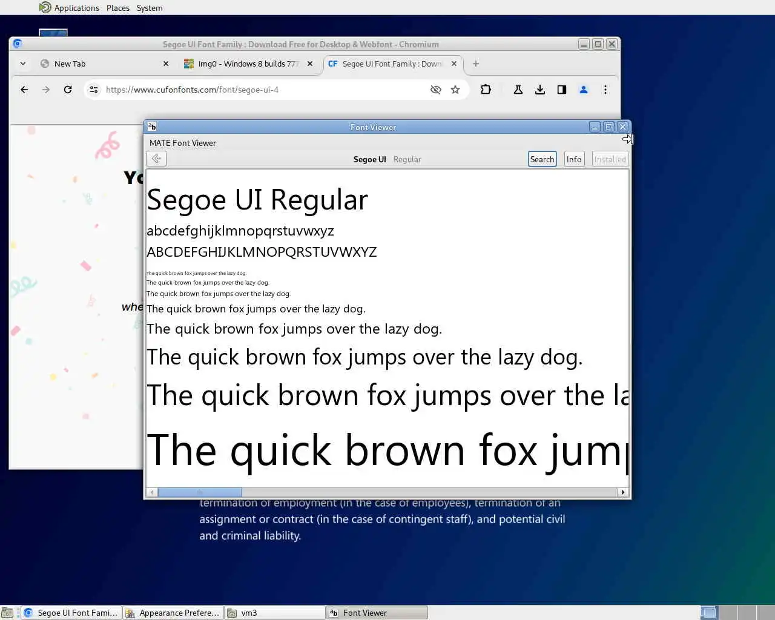Viewport: 775px width, 620px height.
Task: Open the System menu
Action: coord(150,8)
